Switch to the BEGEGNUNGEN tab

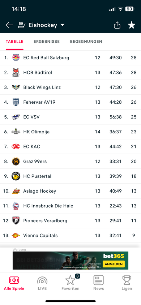[86, 42]
